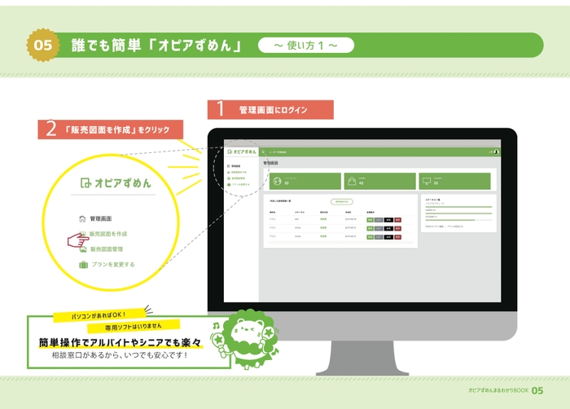Click the black action button in the middle table row
The width and height of the screenshot is (570, 409).
coord(388,228)
